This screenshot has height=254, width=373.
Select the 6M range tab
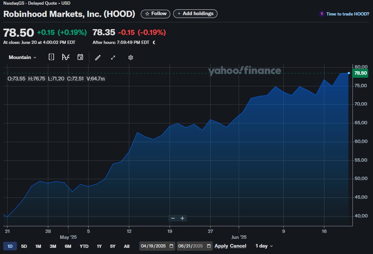point(68,246)
